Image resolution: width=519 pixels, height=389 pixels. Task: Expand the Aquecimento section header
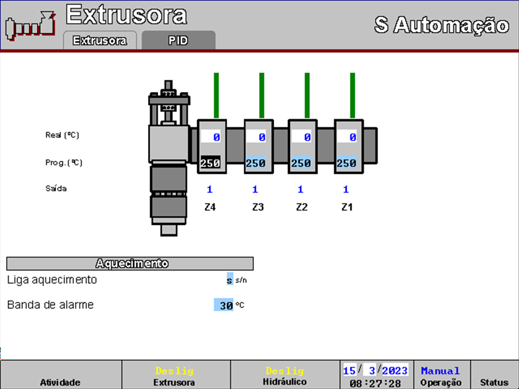click(130, 263)
